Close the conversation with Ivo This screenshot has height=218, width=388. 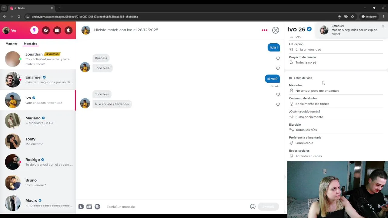click(x=276, y=30)
